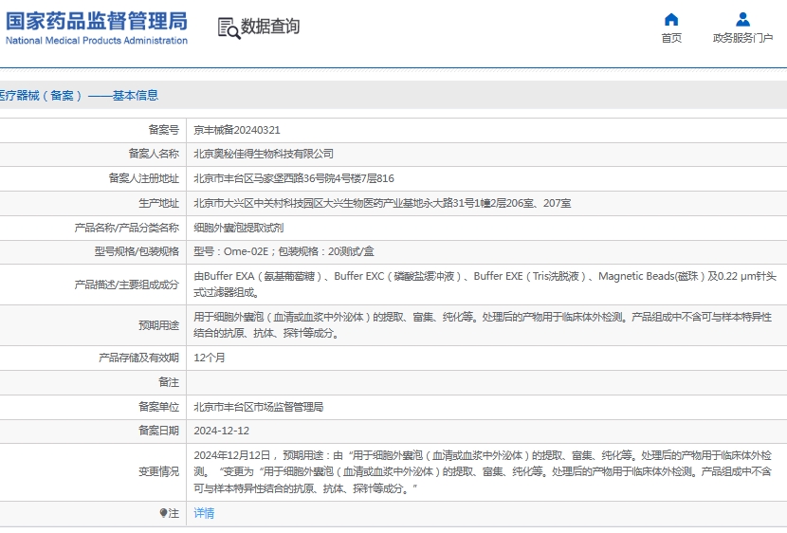Viewport: 787px width, 533px height.
Task: Click the 注 marker icon
Action: [163, 512]
